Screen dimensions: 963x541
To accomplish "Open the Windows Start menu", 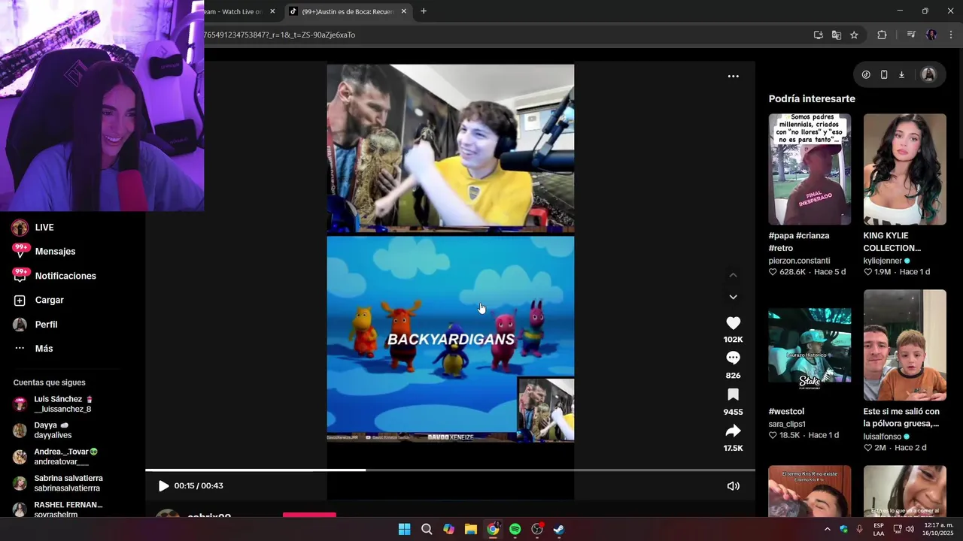I will 404,529.
